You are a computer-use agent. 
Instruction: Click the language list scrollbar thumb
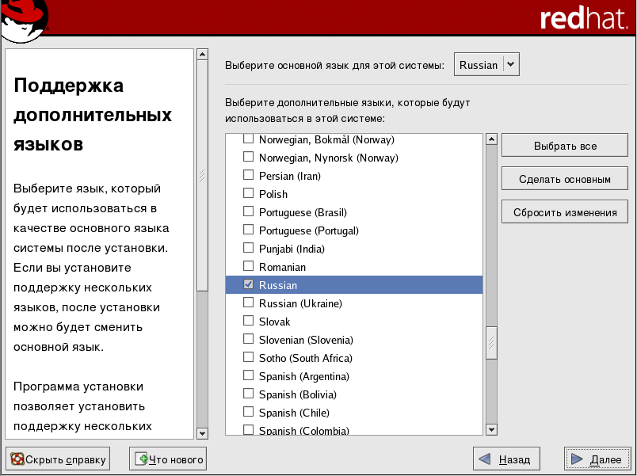pos(491,342)
